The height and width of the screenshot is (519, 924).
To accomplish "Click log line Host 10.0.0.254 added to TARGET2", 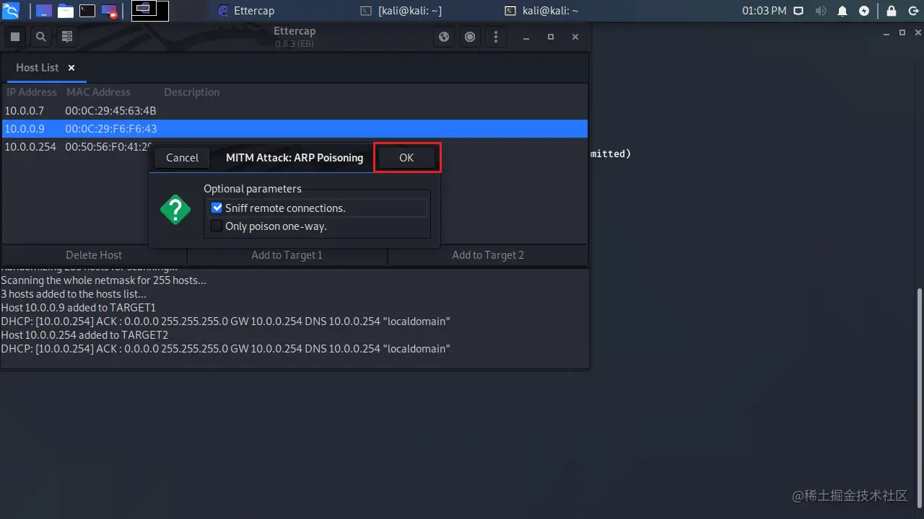I will pos(84,335).
